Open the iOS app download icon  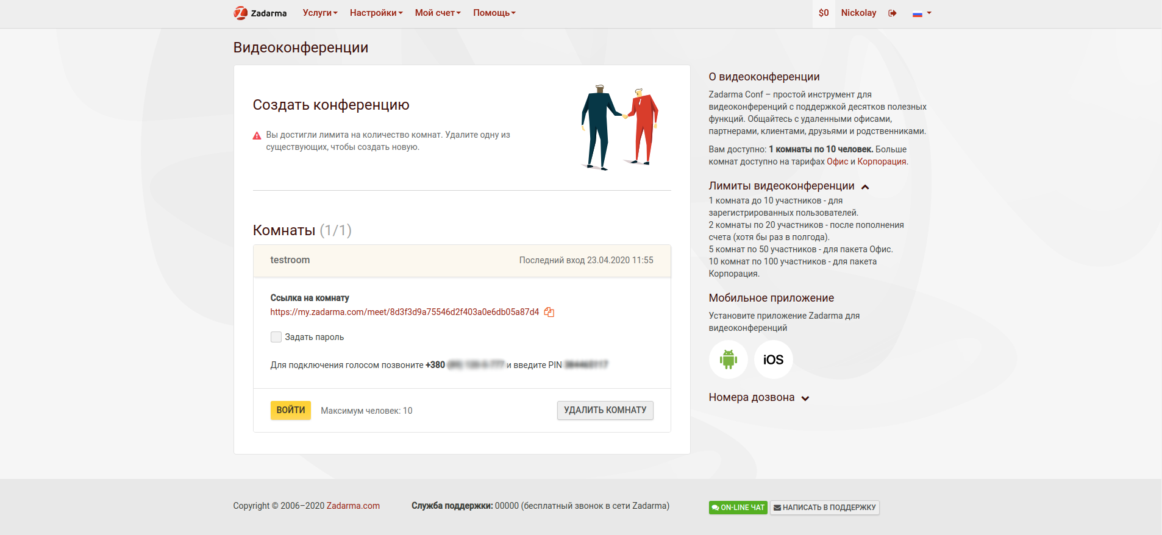click(x=773, y=360)
